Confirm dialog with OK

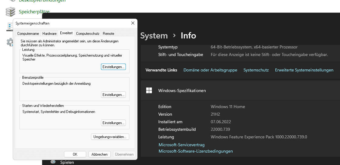click(x=75, y=154)
